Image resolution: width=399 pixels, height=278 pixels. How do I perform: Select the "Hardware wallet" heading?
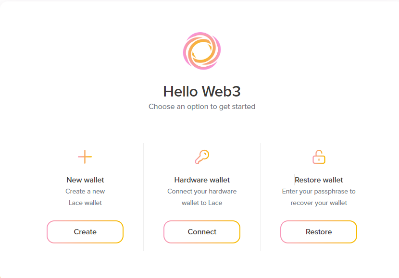click(x=202, y=180)
